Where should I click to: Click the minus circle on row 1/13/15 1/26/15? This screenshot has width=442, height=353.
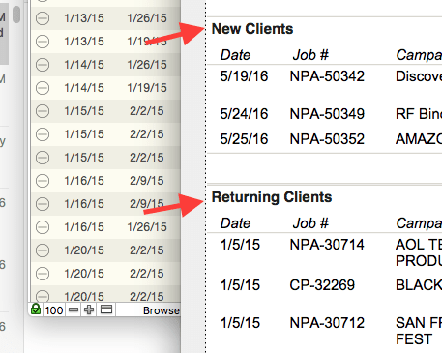[43, 18]
